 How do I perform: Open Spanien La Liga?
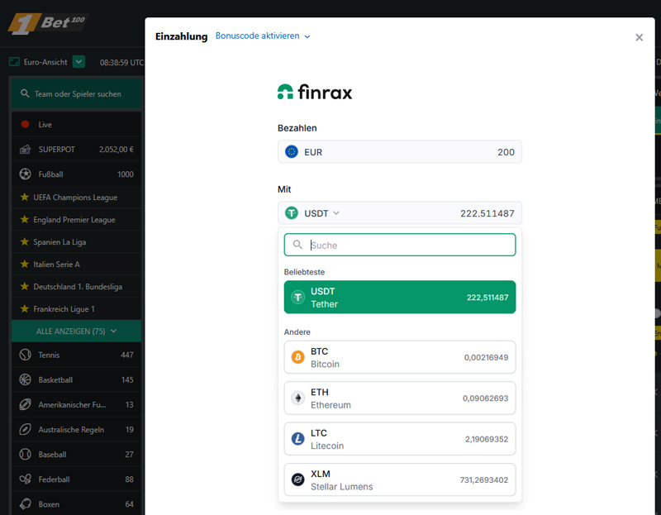[x=77, y=241]
